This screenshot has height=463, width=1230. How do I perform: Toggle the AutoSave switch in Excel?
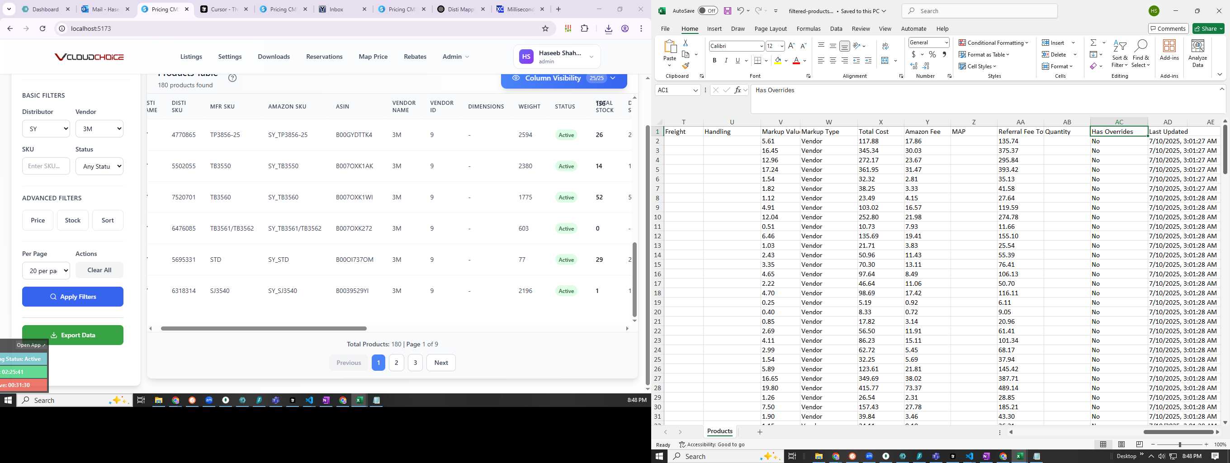coord(708,10)
